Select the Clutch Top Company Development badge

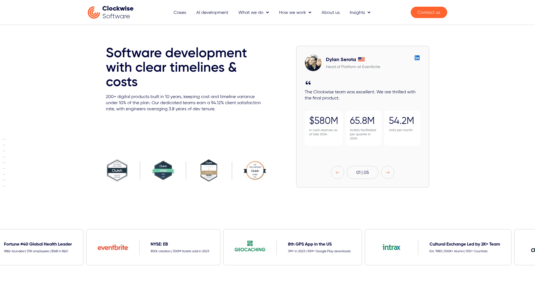coord(209,170)
